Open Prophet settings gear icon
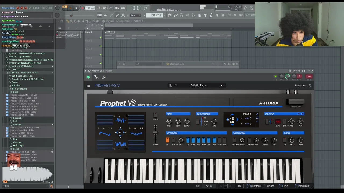Viewport: 344px width, 193px height. point(310,86)
